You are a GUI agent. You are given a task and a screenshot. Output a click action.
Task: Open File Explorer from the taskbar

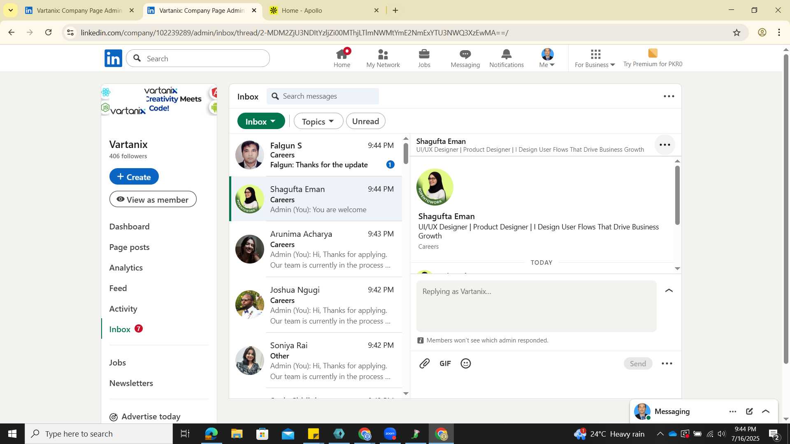coord(237,434)
